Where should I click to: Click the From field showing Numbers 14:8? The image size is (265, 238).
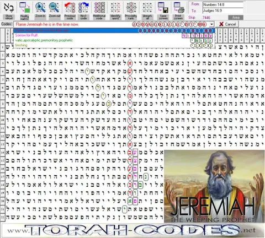pyautogui.click(x=223, y=4)
